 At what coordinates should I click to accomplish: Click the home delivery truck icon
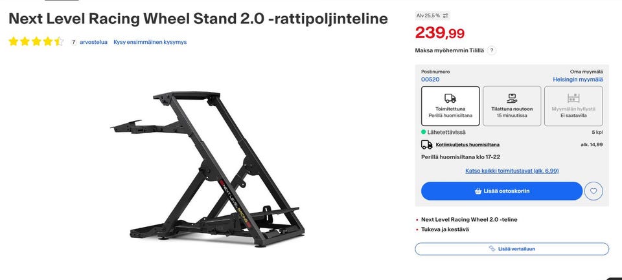pos(427,145)
